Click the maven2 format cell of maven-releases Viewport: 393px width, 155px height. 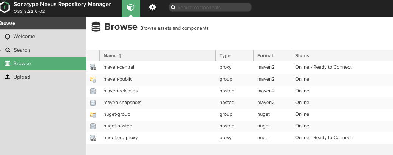click(266, 91)
